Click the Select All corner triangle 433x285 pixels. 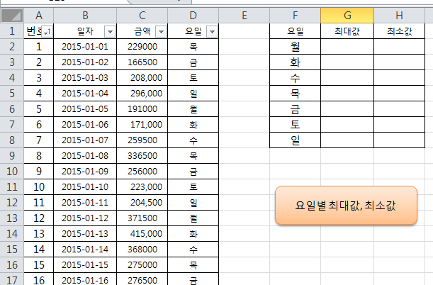tap(12, 16)
